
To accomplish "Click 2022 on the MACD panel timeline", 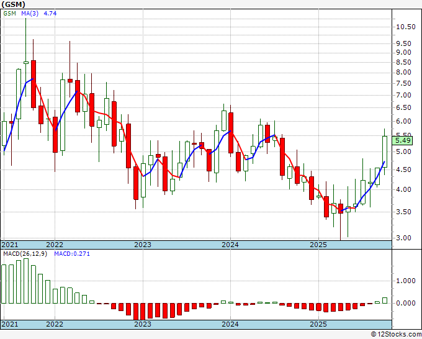I will (x=55, y=324).
